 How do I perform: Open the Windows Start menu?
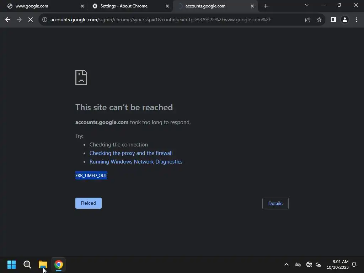click(x=12, y=264)
